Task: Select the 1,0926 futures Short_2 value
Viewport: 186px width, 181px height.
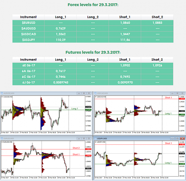Action: pos(157,65)
